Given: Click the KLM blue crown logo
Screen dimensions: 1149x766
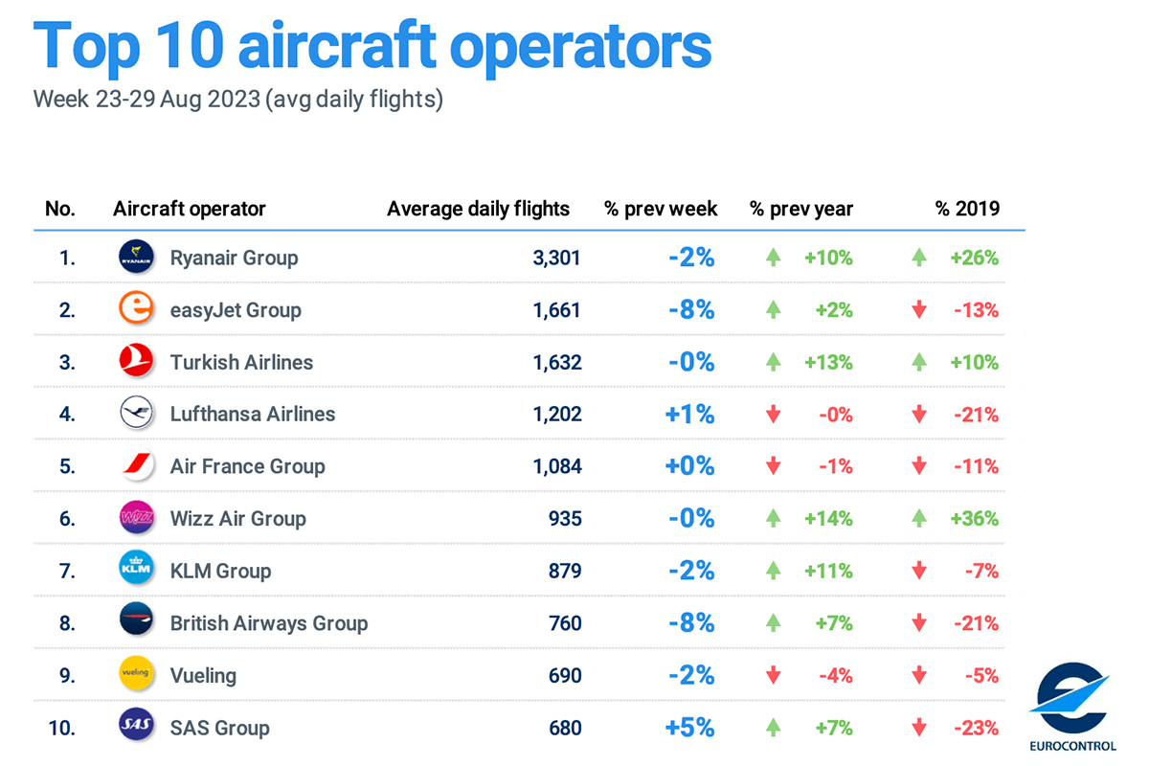Looking at the screenshot, I should pos(135,571).
